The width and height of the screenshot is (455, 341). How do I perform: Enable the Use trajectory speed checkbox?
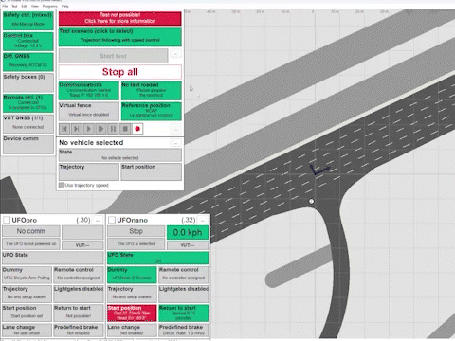(x=62, y=185)
